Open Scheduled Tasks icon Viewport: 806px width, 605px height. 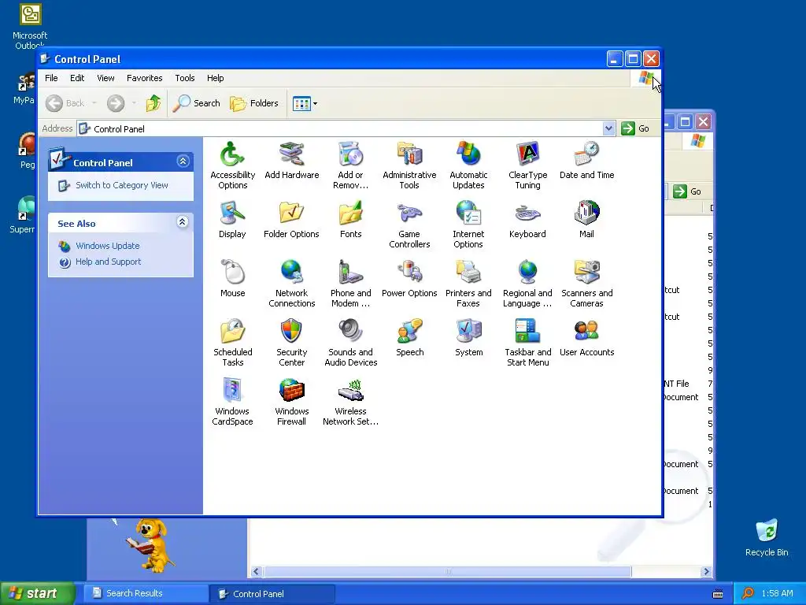pos(232,332)
